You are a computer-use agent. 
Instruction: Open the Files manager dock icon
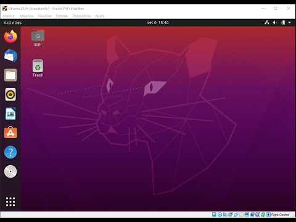point(10,75)
